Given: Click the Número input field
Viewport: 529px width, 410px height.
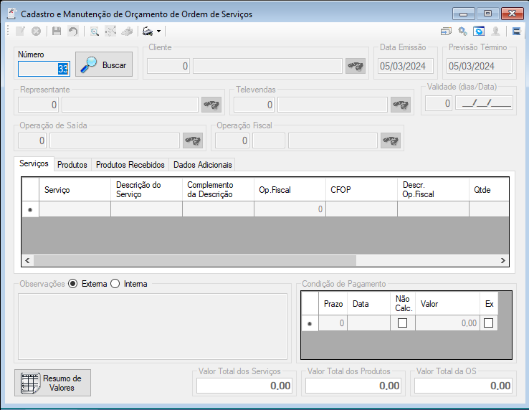Looking at the screenshot, I should [x=44, y=69].
